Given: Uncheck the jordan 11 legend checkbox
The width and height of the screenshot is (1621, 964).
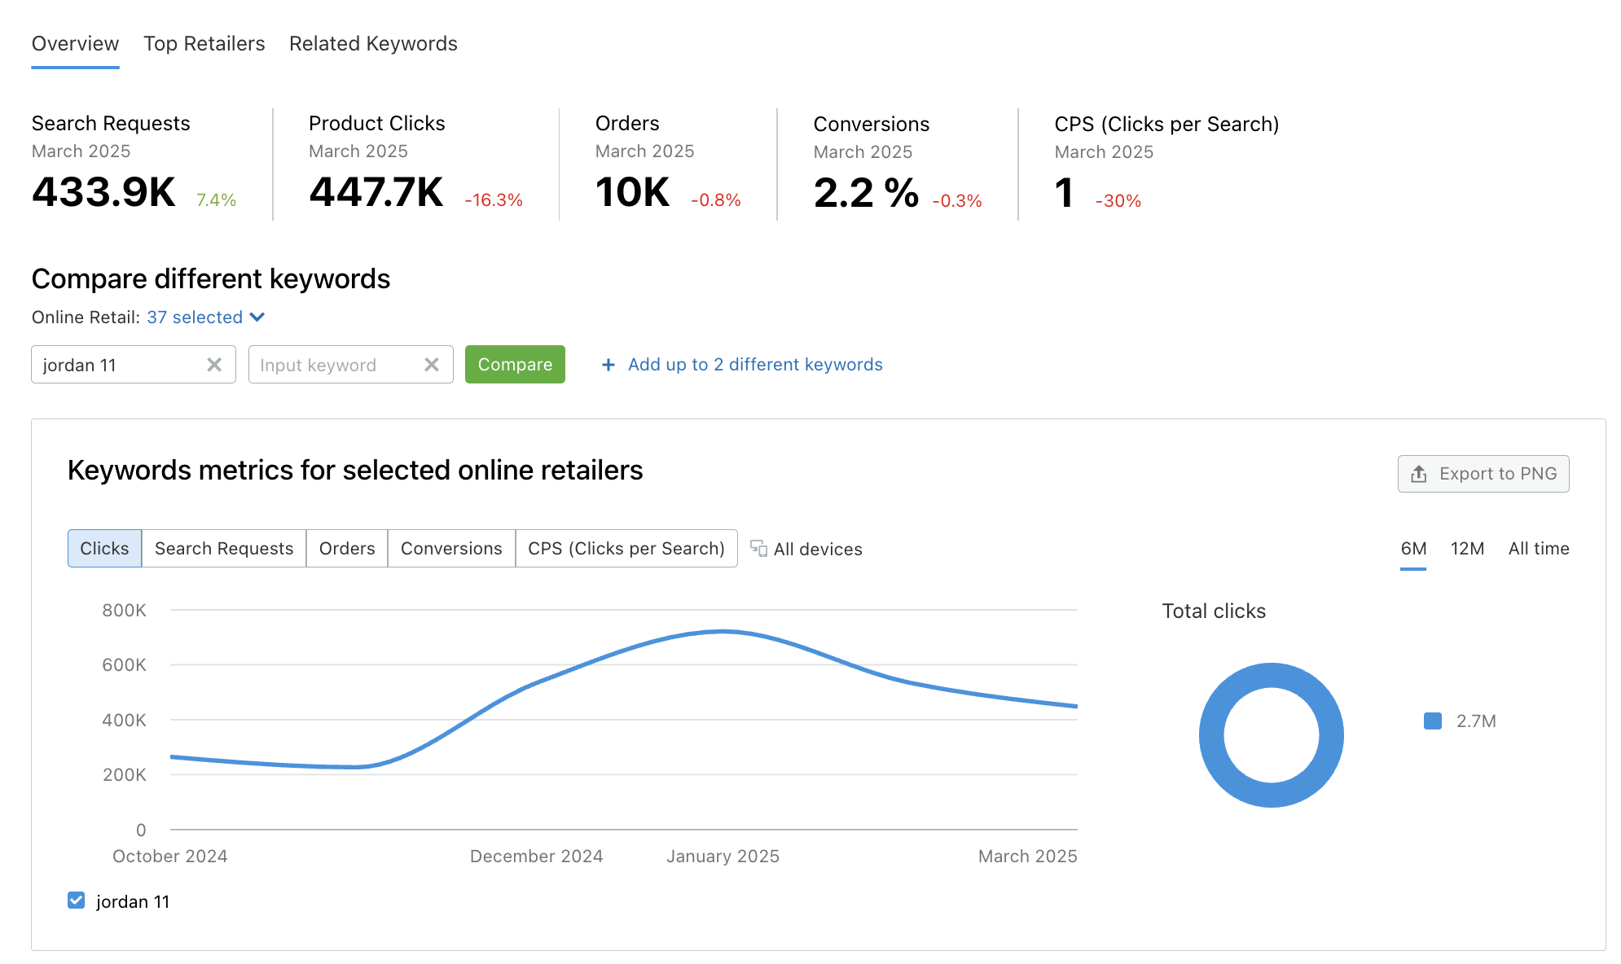Looking at the screenshot, I should (76, 900).
